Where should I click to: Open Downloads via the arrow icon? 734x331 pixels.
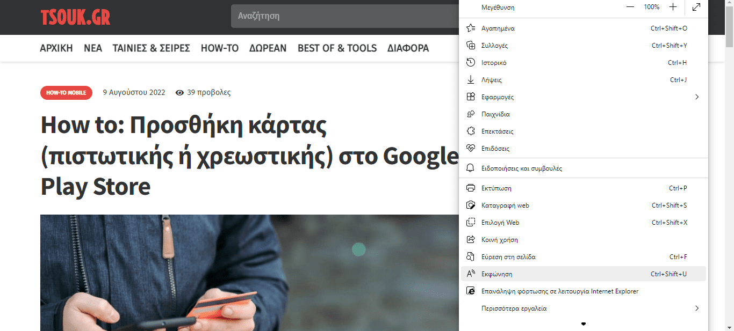tap(470, 79)
